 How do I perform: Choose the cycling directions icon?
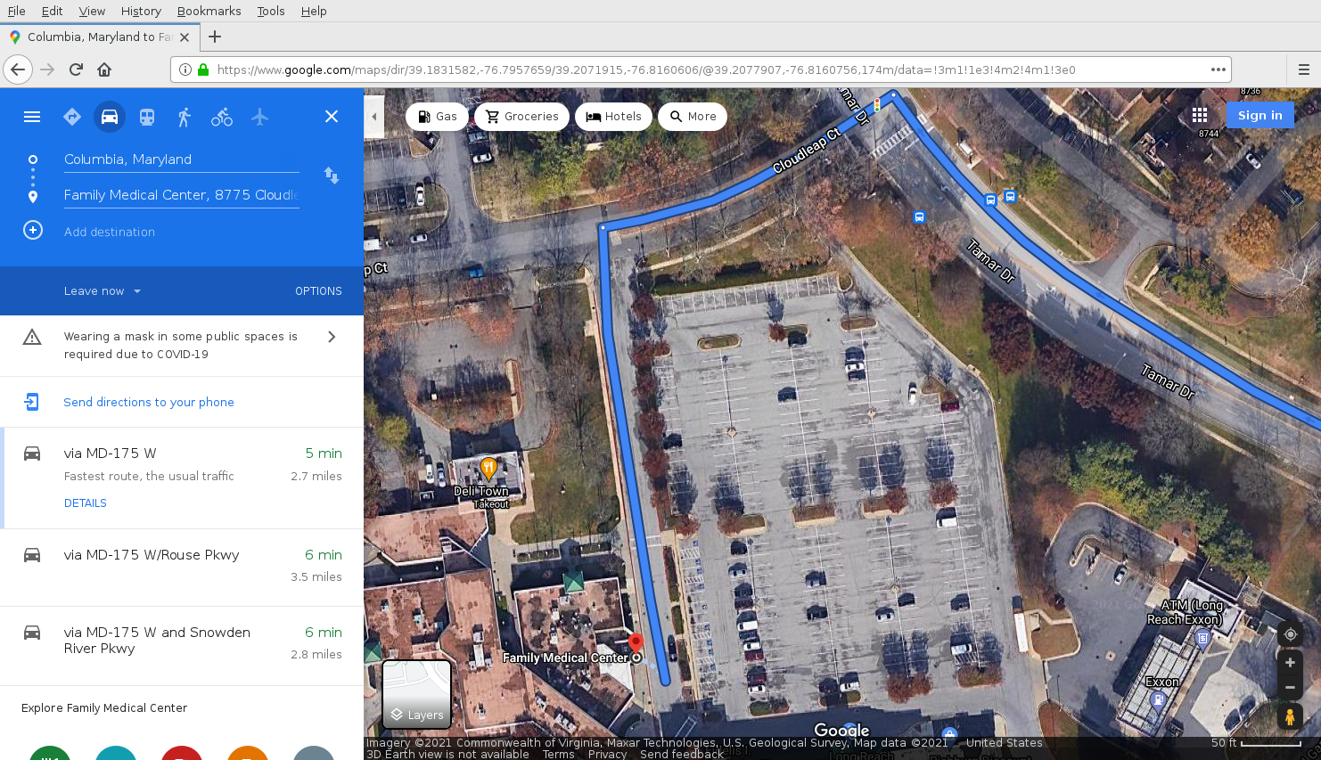222,117
